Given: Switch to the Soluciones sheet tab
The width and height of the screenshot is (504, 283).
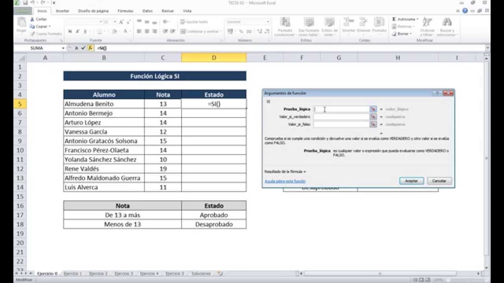Looking at the screenshot, I should pos(201,273).
